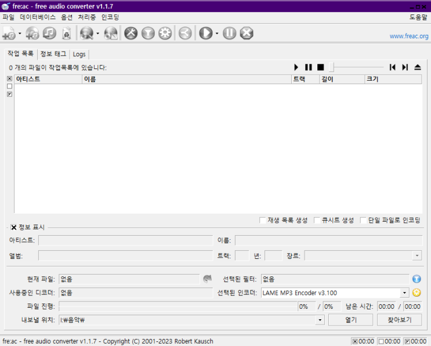Viewport: 431px width, 346px height.
Task: Click the skip current file arrow icon
Action: [x=208, y=279]
